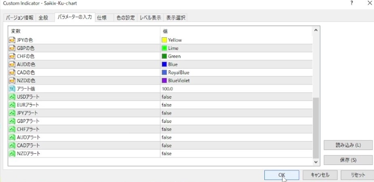
Task: Toggle the false value for CADアラート
Action: point(167,146)
